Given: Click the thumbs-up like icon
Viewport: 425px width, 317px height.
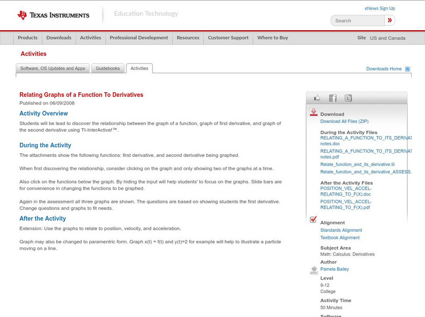Looking at the screenshot, I should pos(317,98).
